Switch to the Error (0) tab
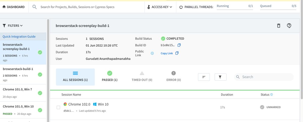 173,77
